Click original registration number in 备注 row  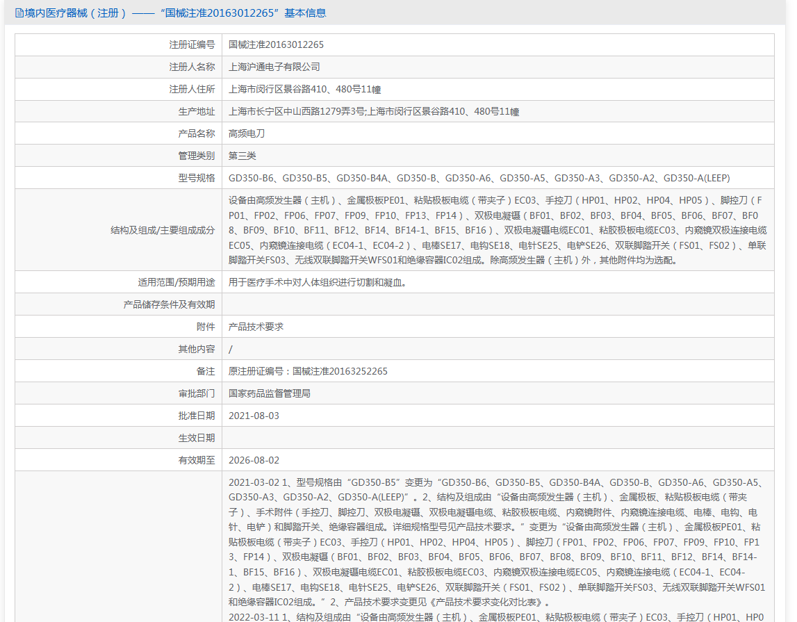[308, 371]
